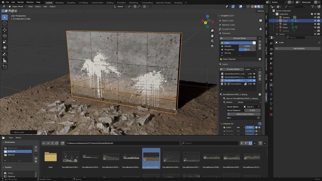The image size is (322, 181).
Task: Switch orthographic/perspective view grid icon
Action: [x=212, y=46]
